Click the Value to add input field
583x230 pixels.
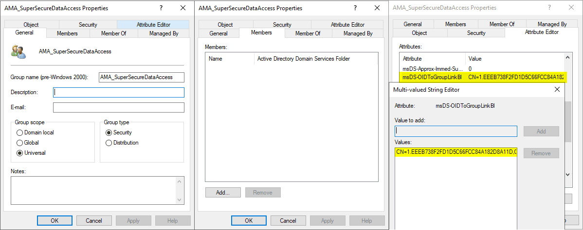[x=456, y=131]
